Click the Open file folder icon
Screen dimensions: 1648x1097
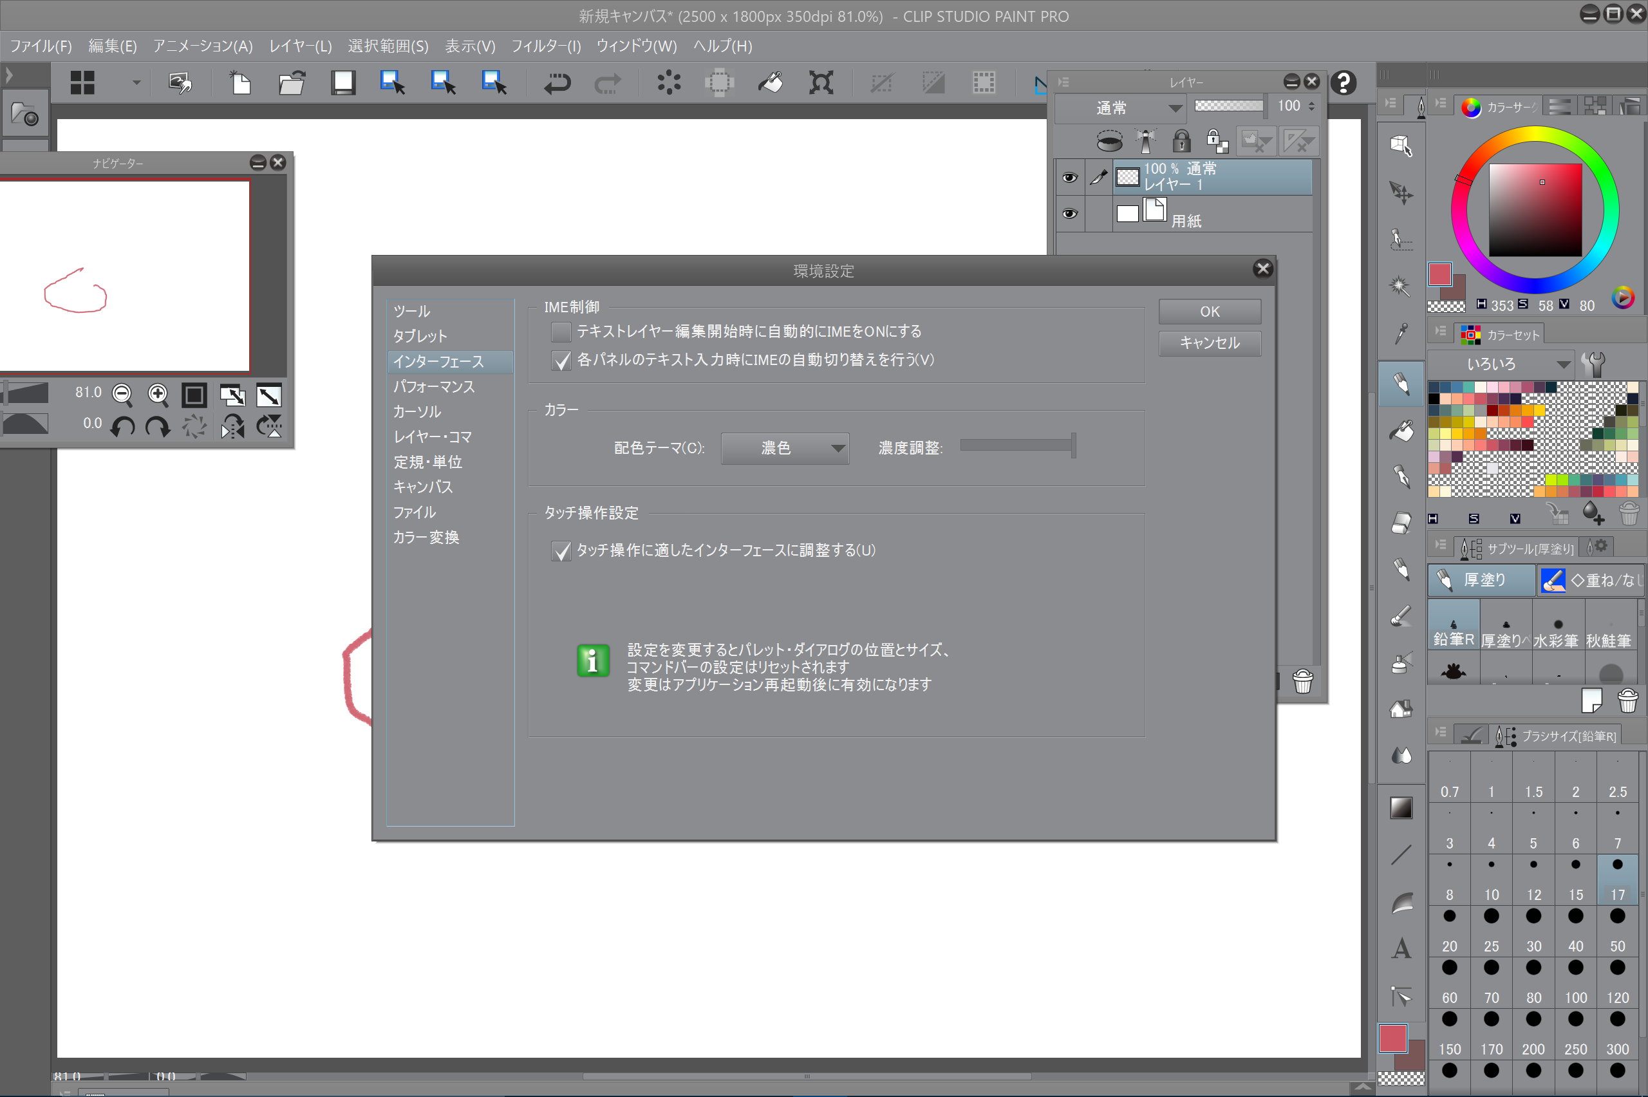click(x=292, y=83)
